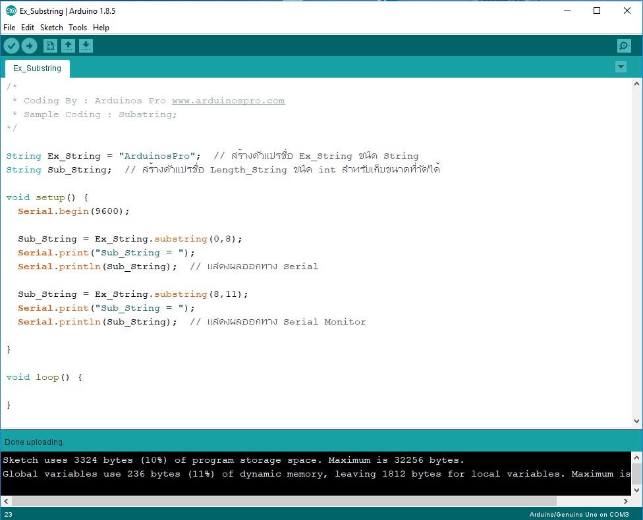
Task: Click the line number 23 indicator
Action: (x=8, y=514)
